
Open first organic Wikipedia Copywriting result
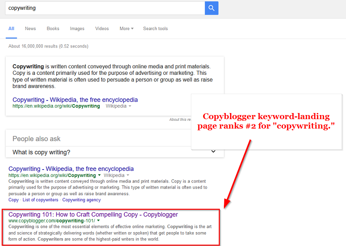[x=71, y=169]
